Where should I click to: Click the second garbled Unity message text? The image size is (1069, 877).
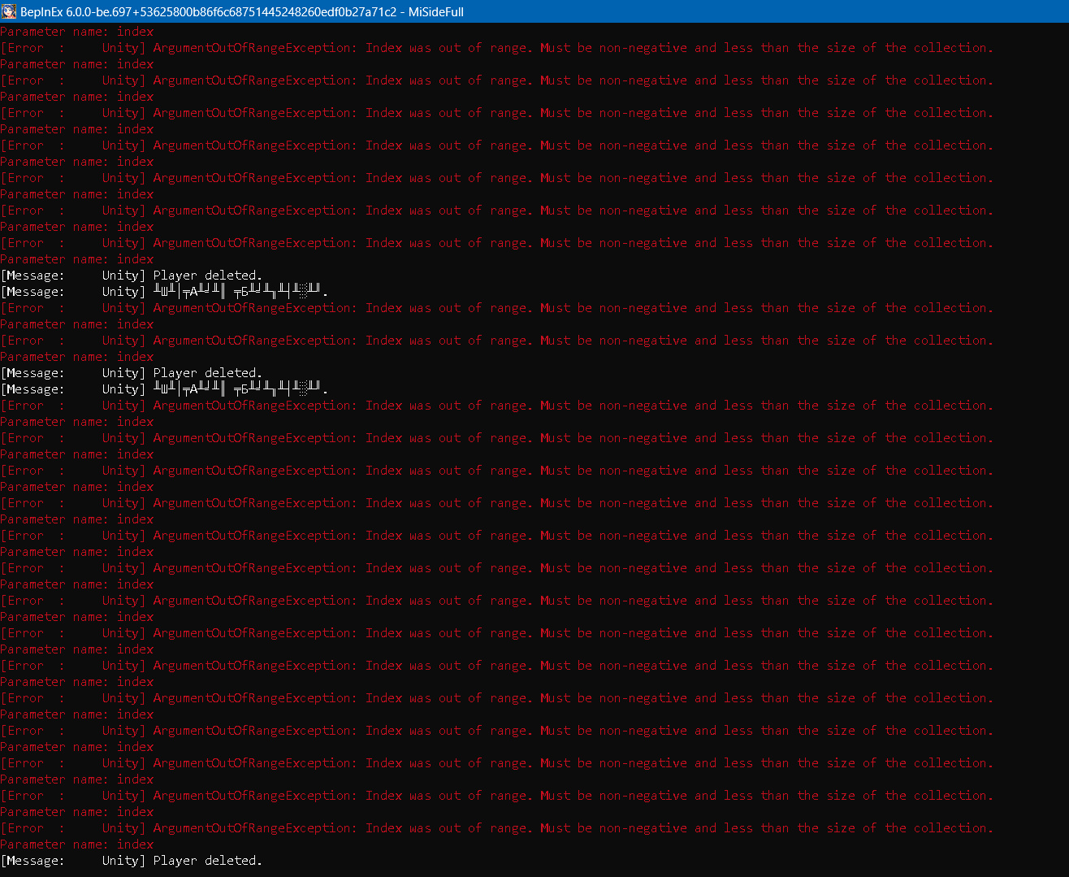[x=240, y=389]
